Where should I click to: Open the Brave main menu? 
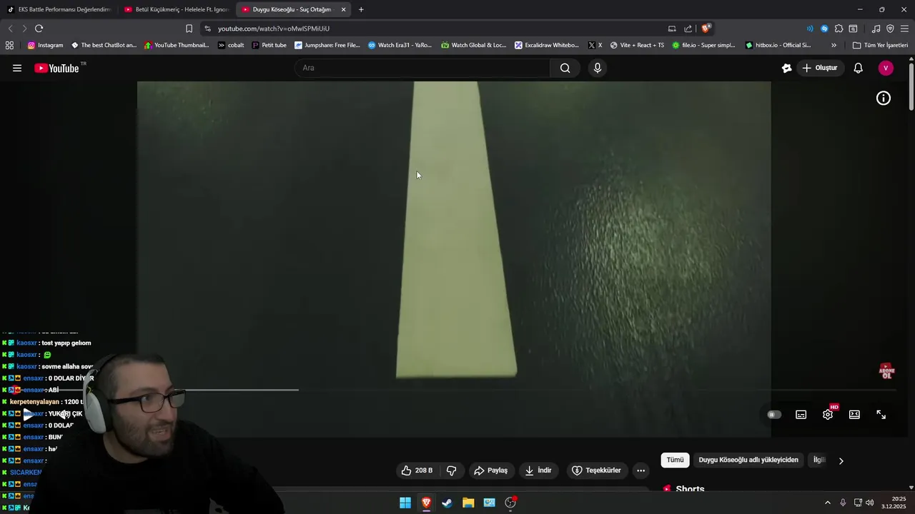tap(905, 29)
